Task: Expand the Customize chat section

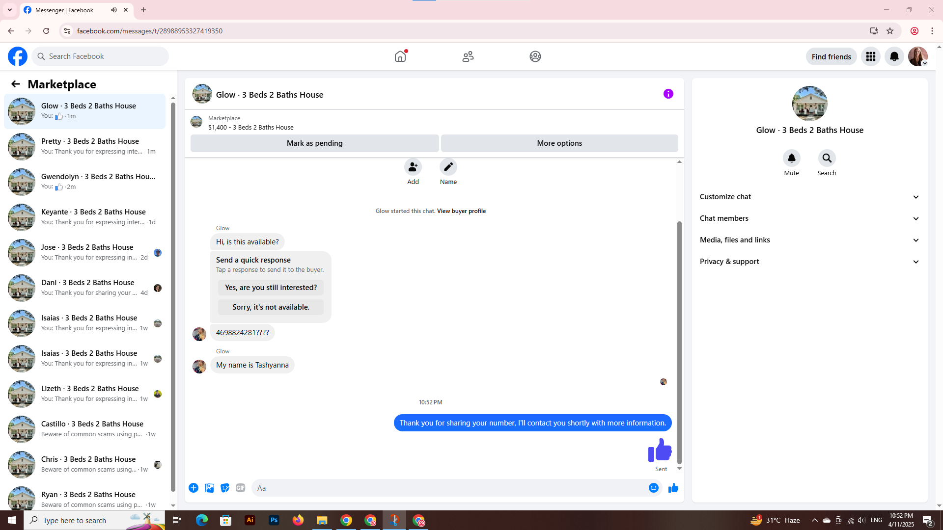Action: coord(810,197)
